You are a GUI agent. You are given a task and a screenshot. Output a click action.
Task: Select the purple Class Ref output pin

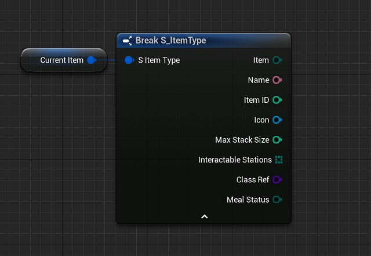point(277,180)
